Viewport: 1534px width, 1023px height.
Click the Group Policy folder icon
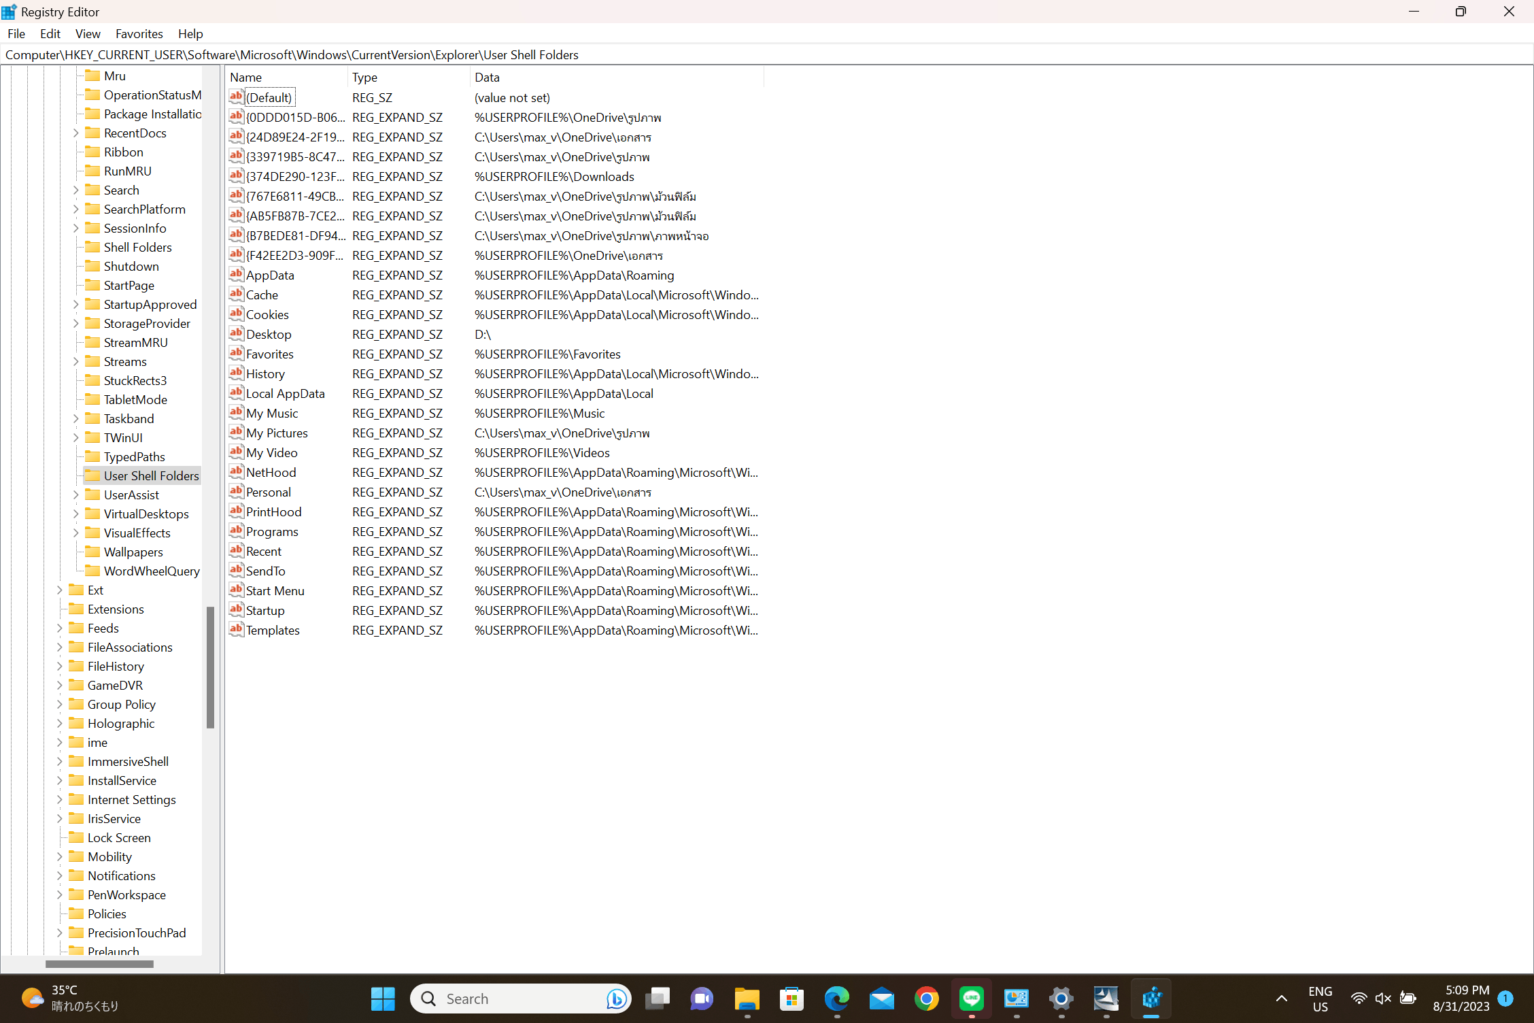pos(76,704)
